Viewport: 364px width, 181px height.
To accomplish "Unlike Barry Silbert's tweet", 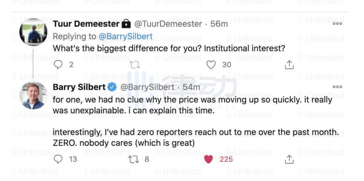I will pos(208,159).
